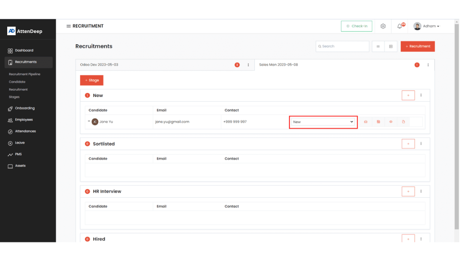
Task: Open three-dot menu for HR Interview stage
Action: click(421, 191)
